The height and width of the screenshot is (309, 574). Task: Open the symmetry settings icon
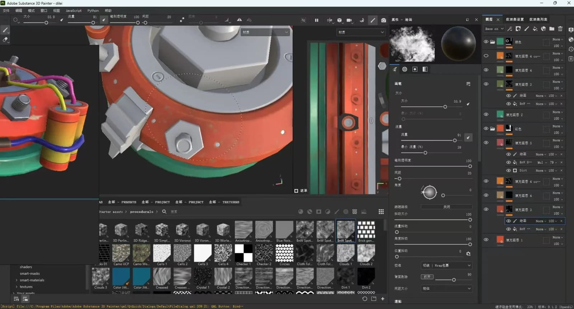click(329, 20)
